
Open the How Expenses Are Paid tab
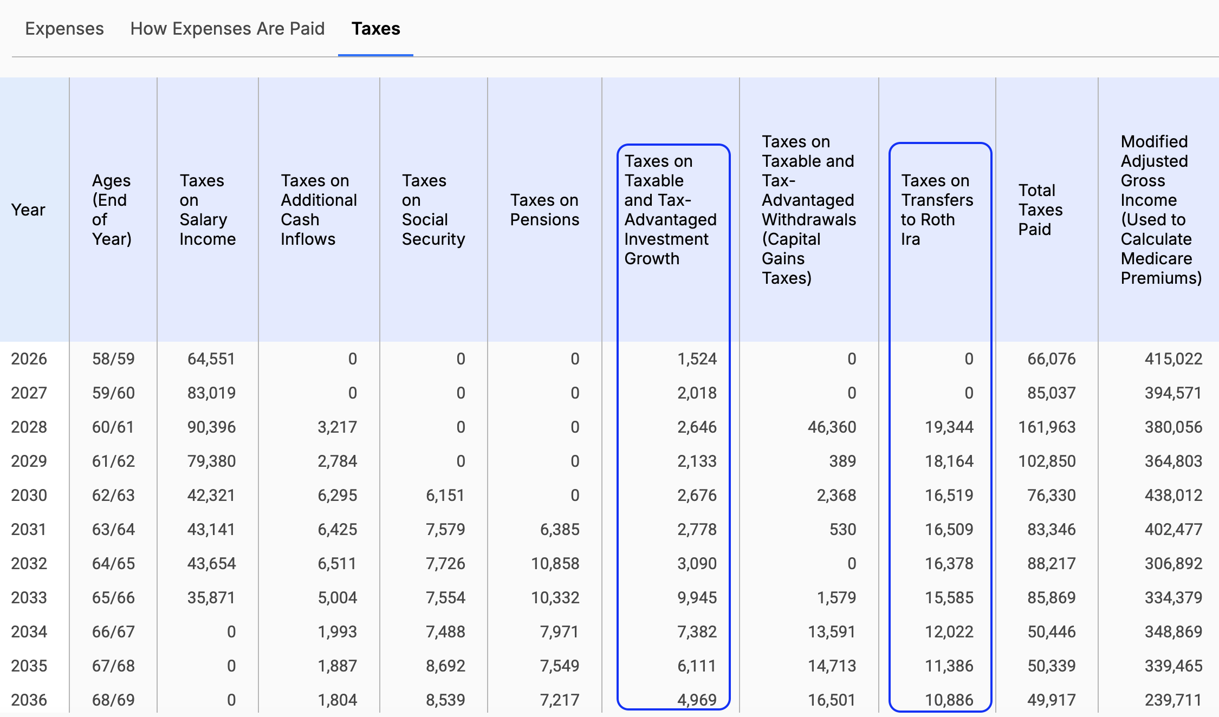pos(228,29)
